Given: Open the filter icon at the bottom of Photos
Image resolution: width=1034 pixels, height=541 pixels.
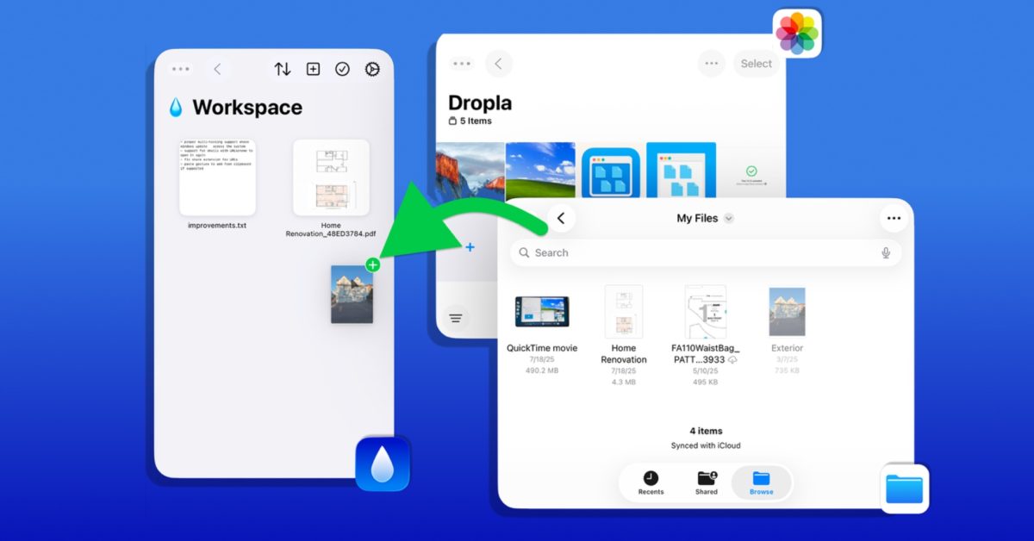Looking at the screenshot, I should [x=455, y=317].
